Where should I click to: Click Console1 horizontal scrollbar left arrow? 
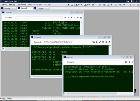tap(4, 48)
